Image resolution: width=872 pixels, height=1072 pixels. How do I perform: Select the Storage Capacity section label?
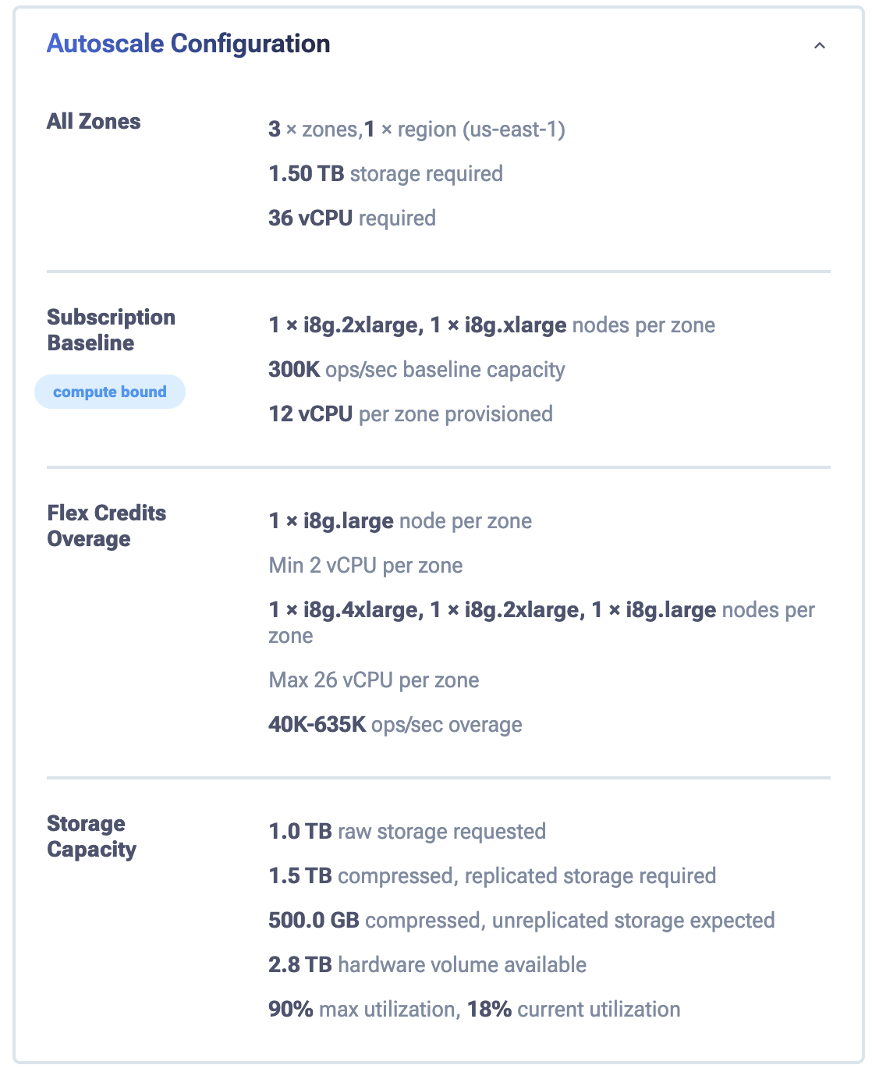click(x=91, y=836)
